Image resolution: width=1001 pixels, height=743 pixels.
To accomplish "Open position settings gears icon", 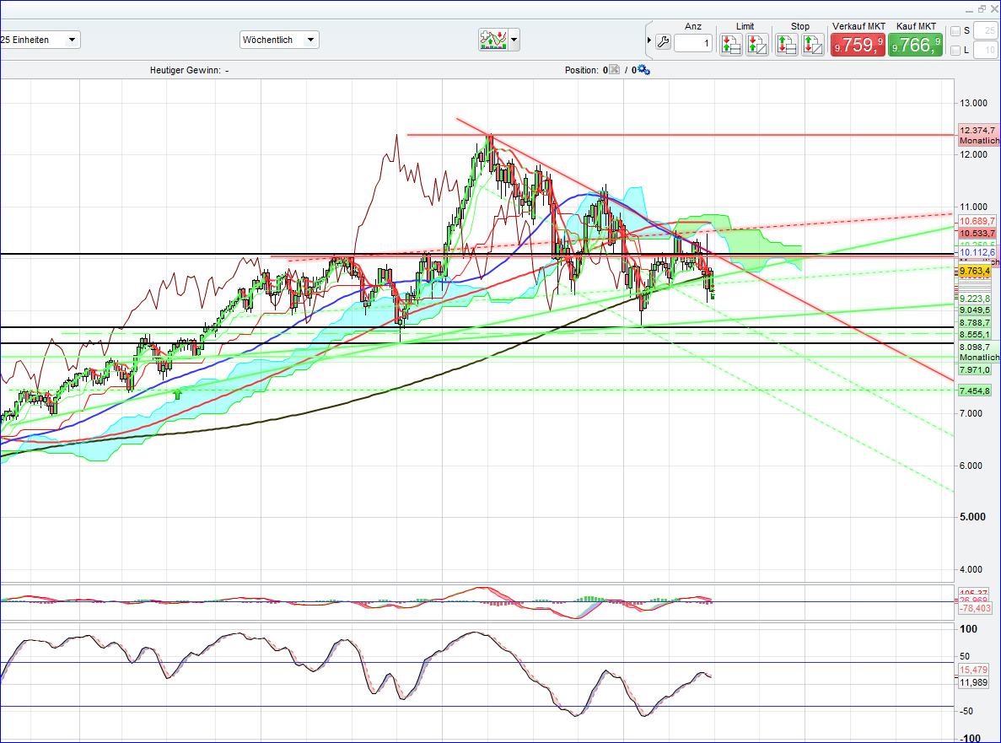I will [643, 69].
